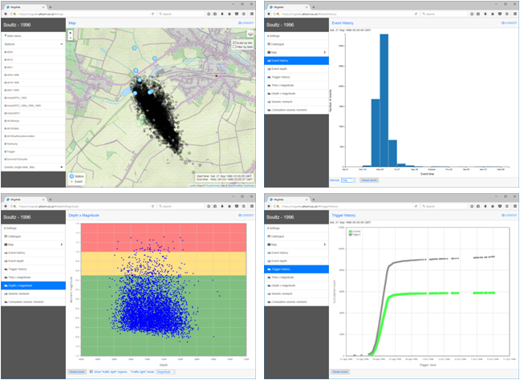The image size is (520, 380).
Task: Go back in the Depth x Magnitude window
Action: [x=6, y=206]
